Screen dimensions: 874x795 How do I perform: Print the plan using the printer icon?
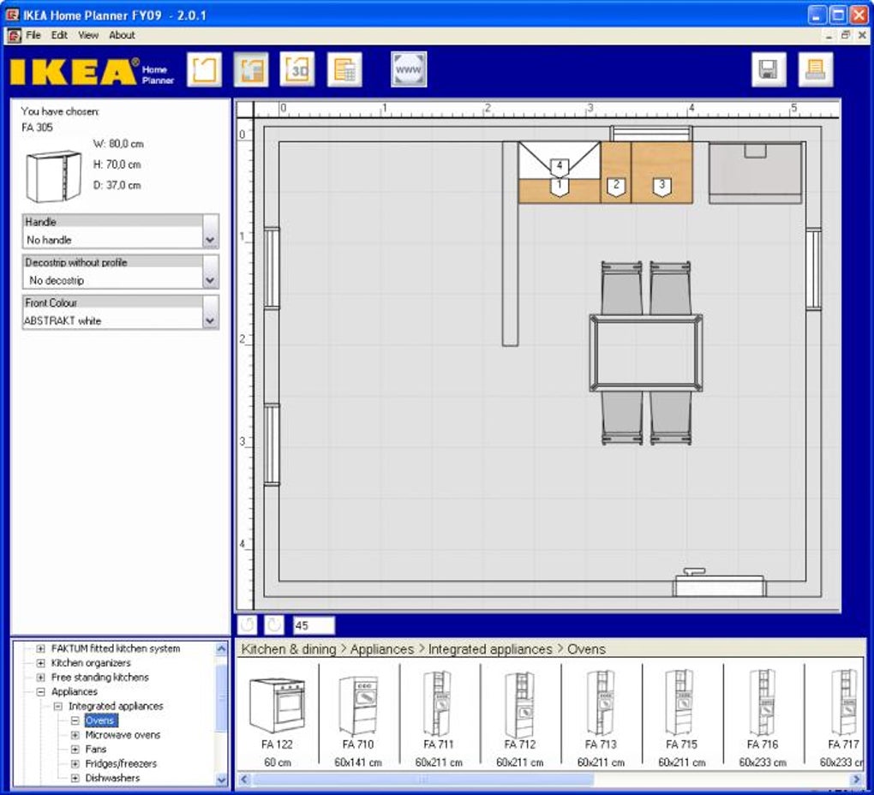pos(816,69)
